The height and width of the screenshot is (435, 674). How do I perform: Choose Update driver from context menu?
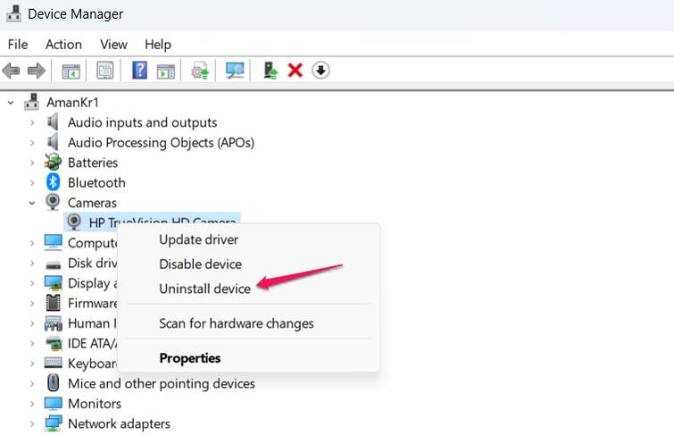tap(198, 239)
